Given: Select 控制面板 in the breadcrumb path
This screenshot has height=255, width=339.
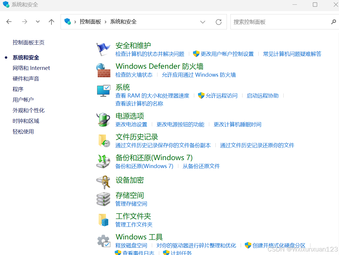Looking at the screenshot, I should (90, 21).
